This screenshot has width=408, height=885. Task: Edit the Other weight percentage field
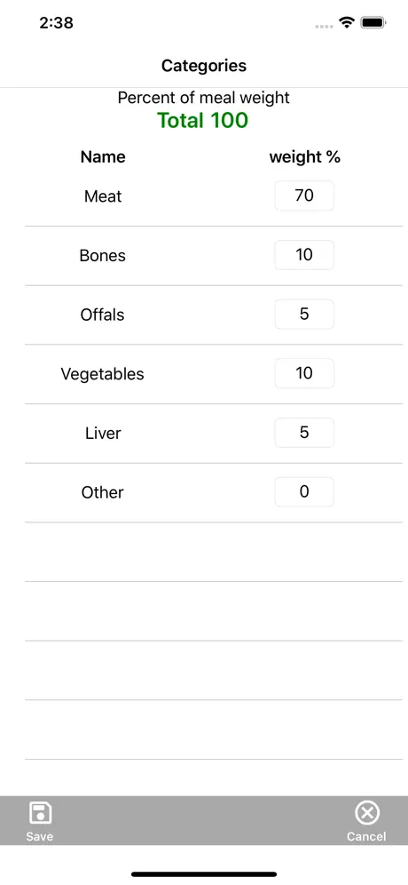pyautogui.click(x=304, y=492)
